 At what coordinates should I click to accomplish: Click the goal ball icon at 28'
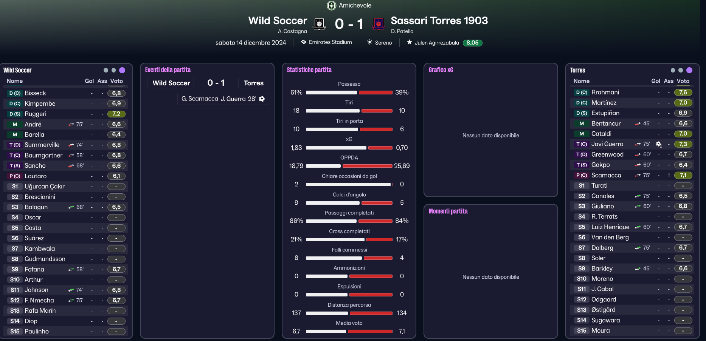click(x=262, y=99)
